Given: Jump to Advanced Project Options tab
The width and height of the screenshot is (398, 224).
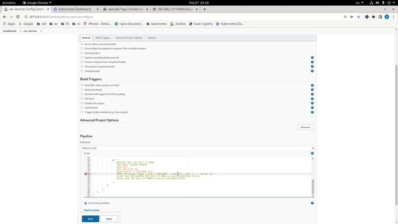Looking at the screenshot, I should tap(129, 38).
